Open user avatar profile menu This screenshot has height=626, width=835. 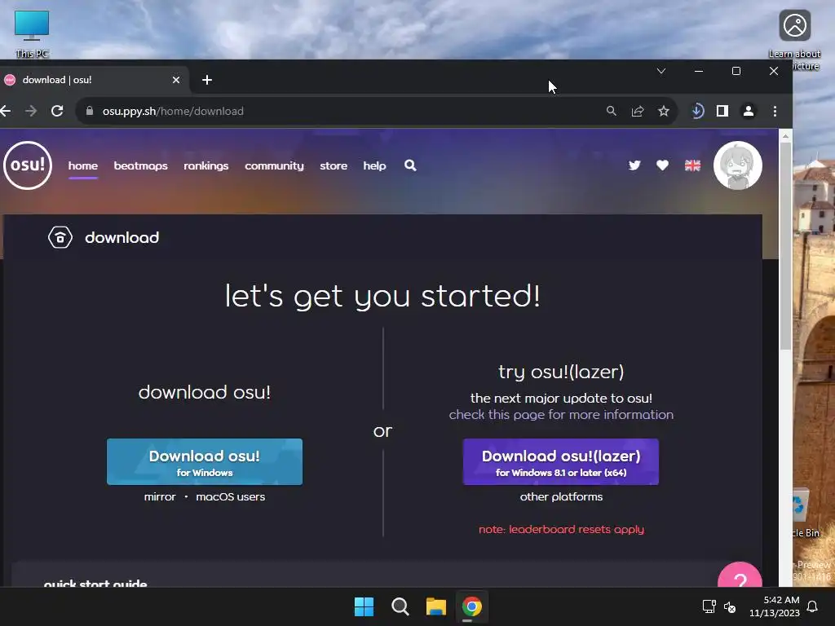tap(737, 165)
